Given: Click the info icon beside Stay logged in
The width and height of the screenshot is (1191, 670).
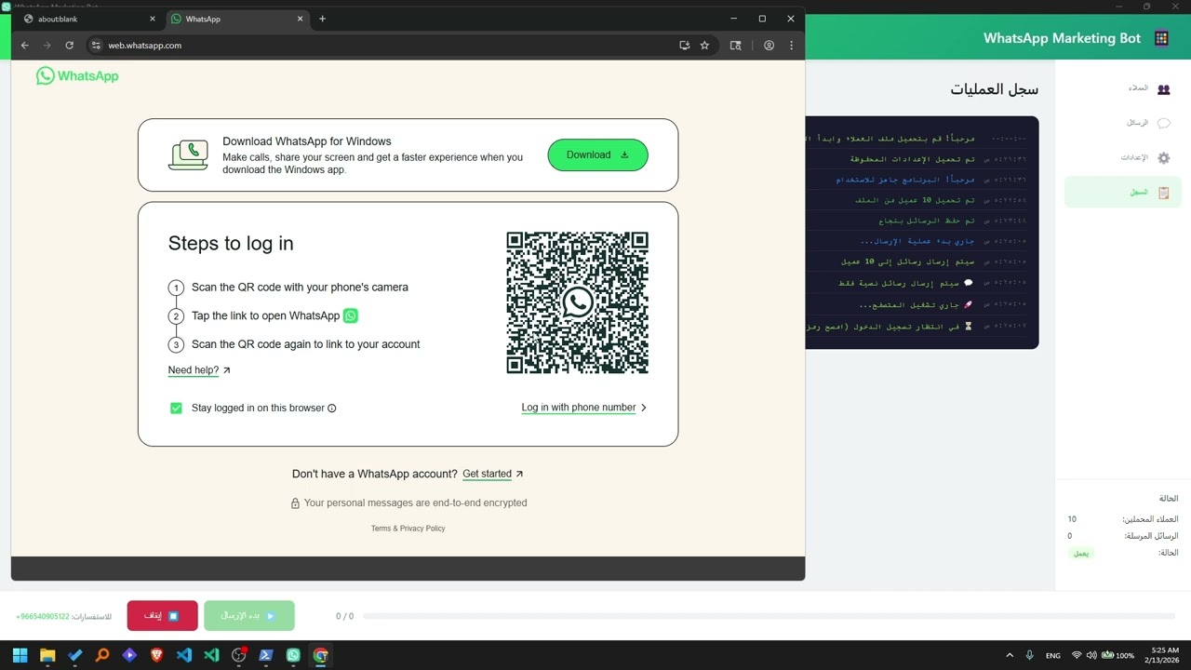Looking at the screenshot, I should pos(332,409).
